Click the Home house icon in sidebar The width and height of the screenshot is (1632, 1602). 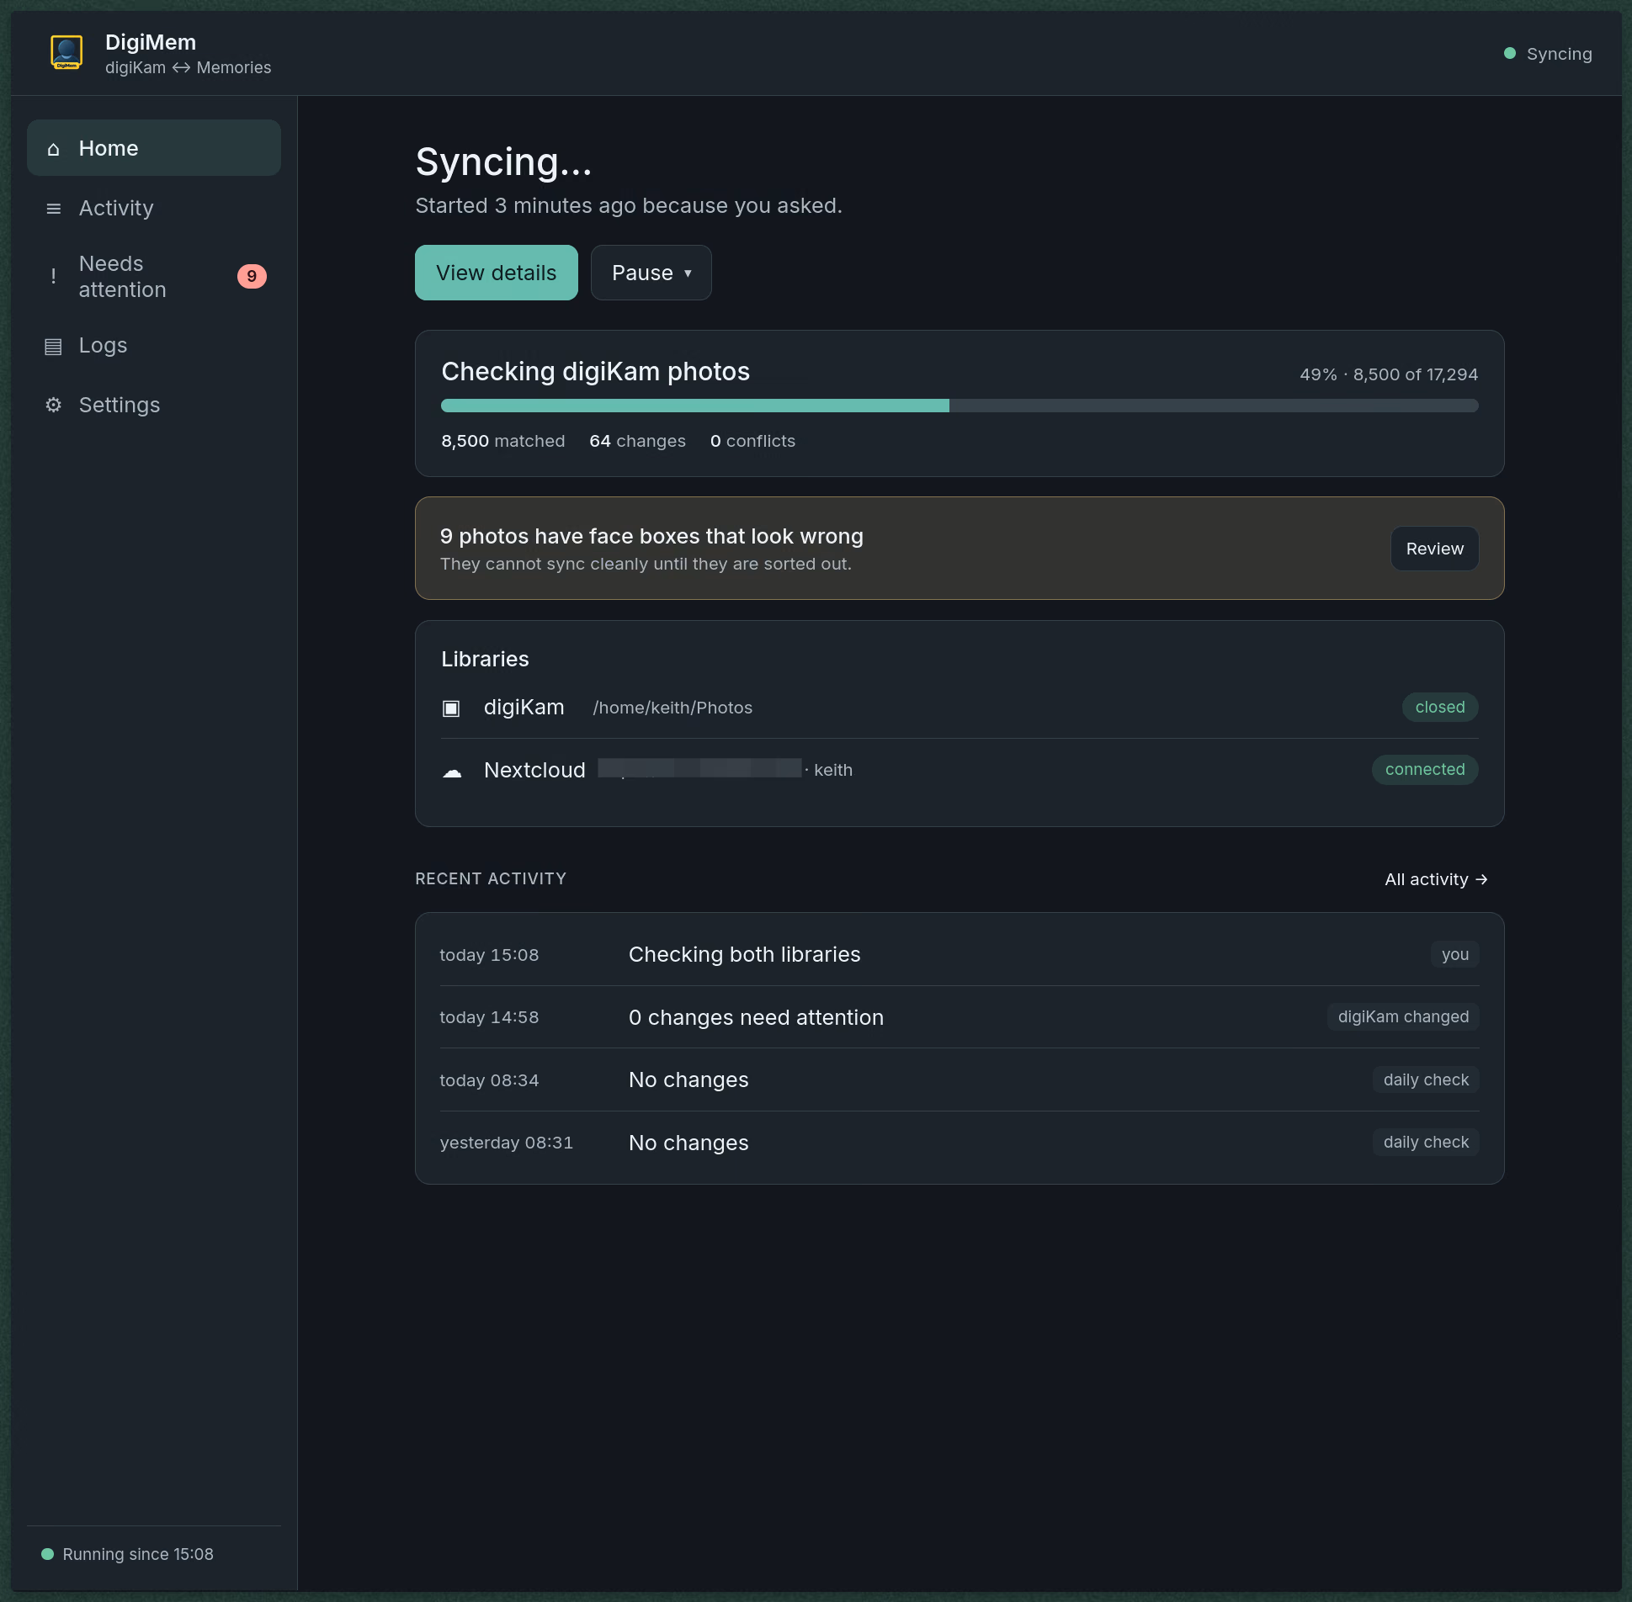click(x=53, y=149)
